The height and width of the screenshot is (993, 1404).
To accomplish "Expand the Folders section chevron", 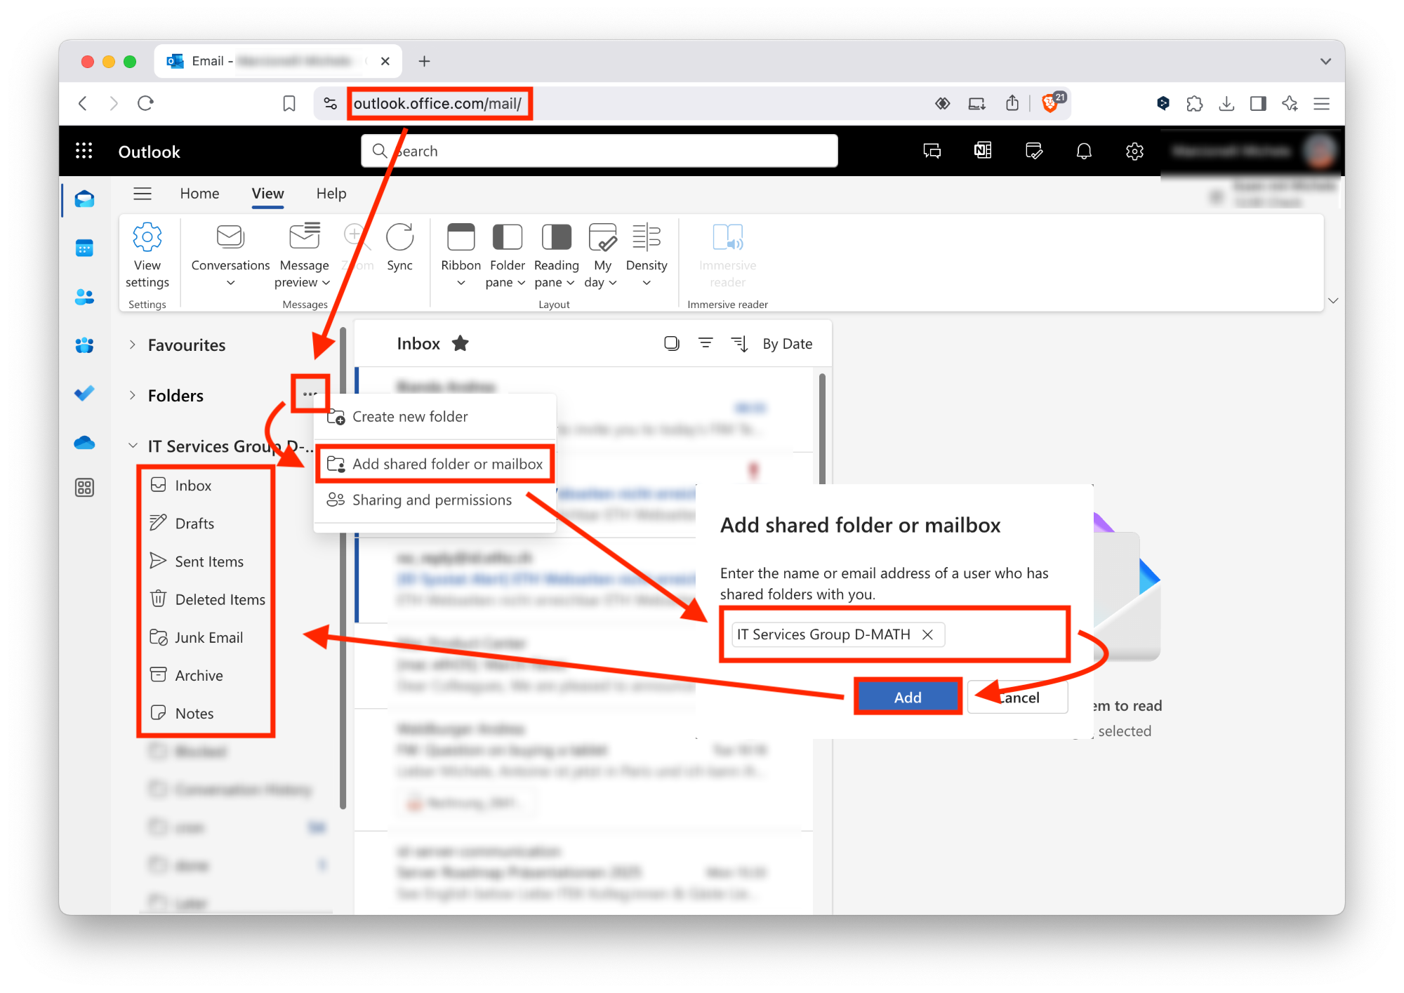I will [132, 395].
